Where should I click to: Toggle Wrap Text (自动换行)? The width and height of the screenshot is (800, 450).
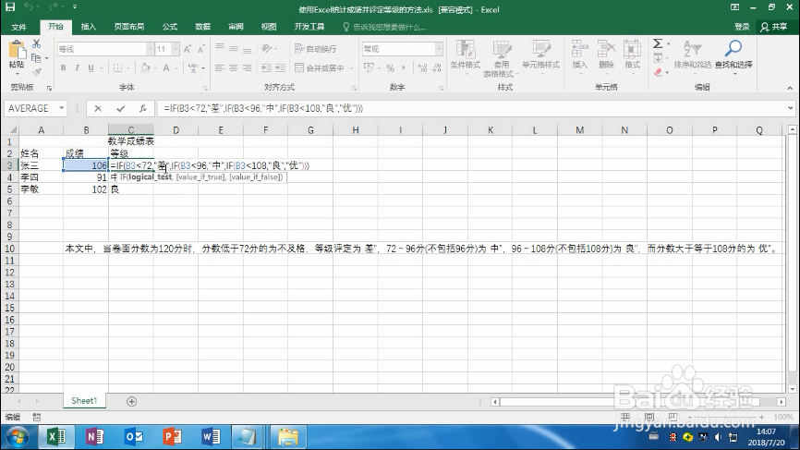tap(316, 49)
